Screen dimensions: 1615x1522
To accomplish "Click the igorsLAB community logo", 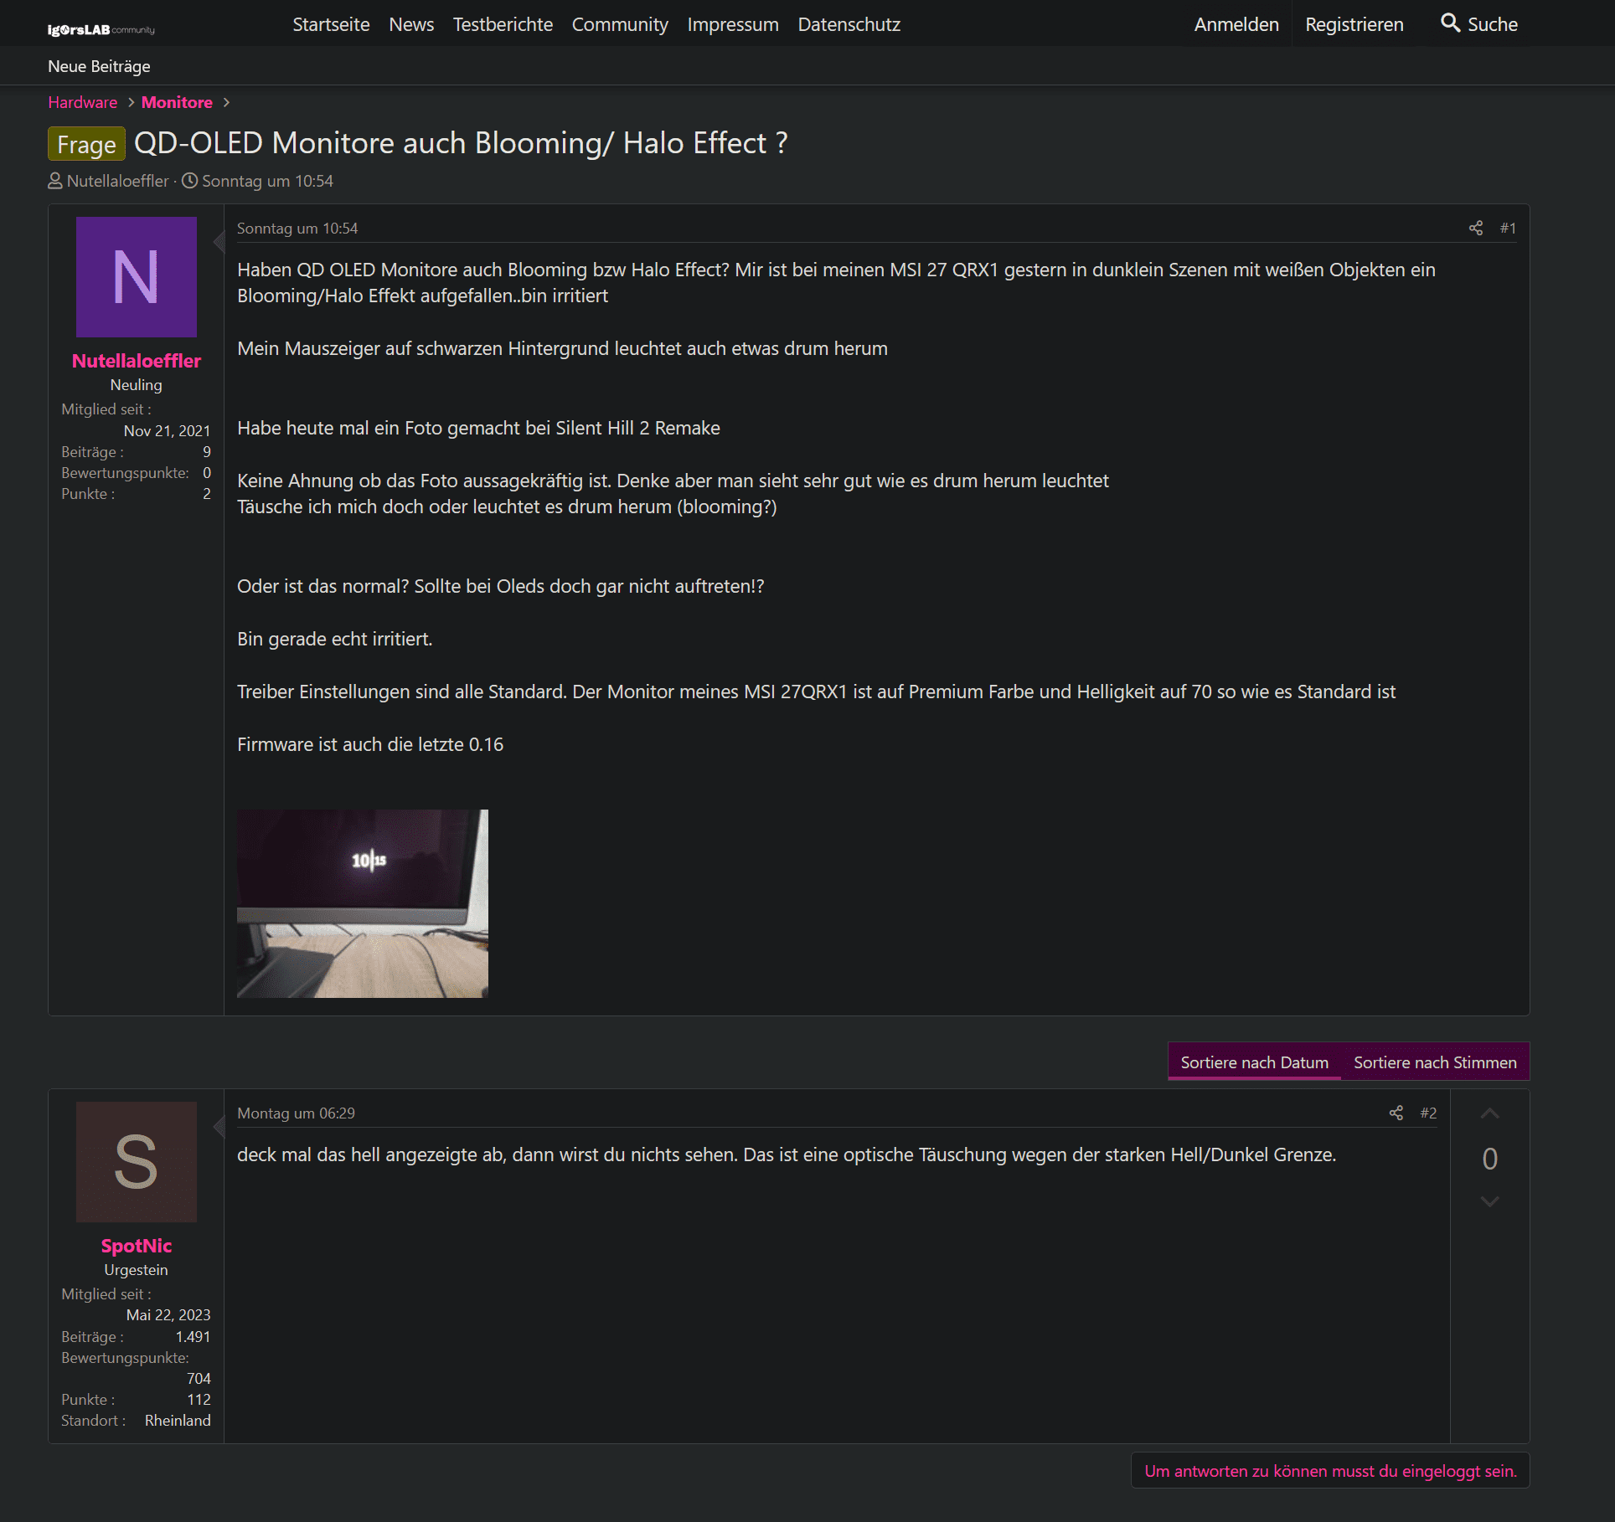I will pos(101,29).
